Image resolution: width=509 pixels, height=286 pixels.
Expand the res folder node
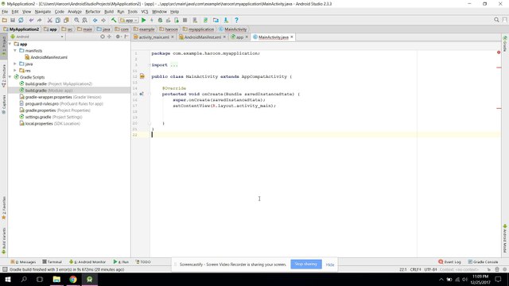coord(15,71)
